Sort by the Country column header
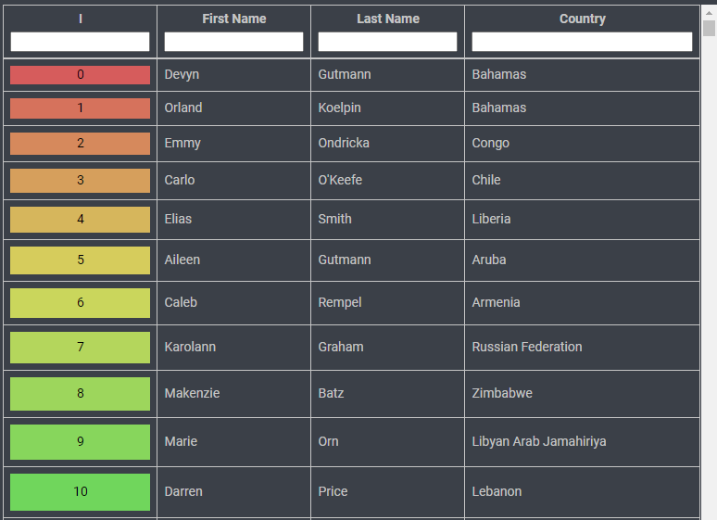The width and height of the screenshot is (717, 520). point(582,19)
